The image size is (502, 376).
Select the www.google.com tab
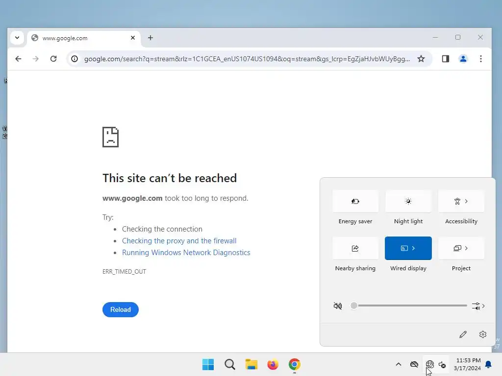click(84, 38)
